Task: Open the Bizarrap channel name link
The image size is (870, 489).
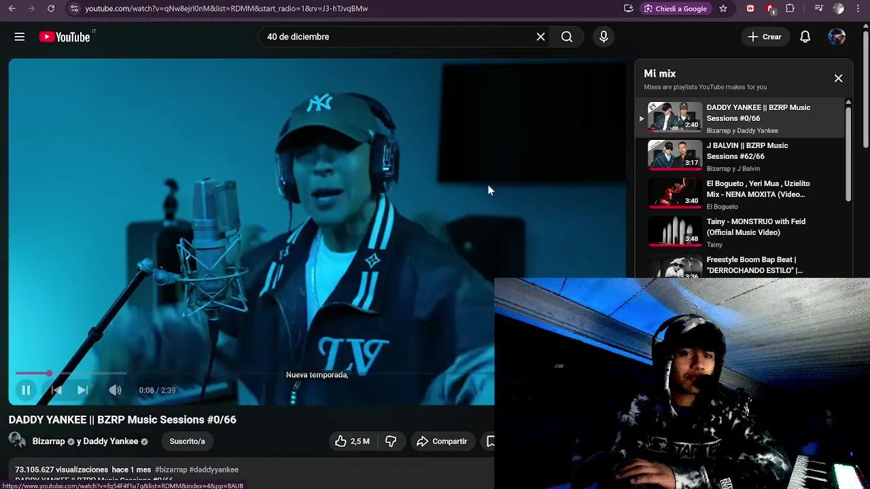Action: click(49, 441)
